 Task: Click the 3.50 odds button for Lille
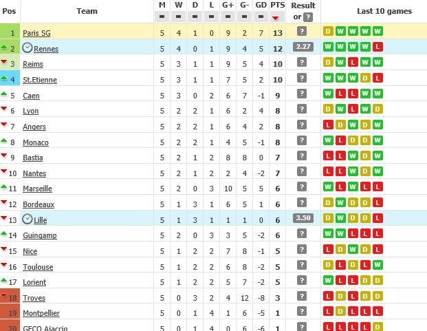click(303, 218)
